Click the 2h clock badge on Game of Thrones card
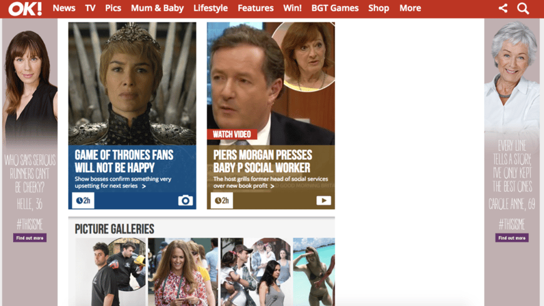544x306 pixels. point(83,200)
